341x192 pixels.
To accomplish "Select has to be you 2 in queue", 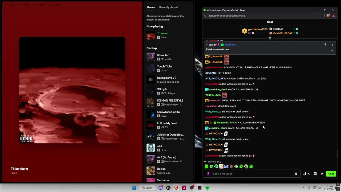I will tap(169, 80).
